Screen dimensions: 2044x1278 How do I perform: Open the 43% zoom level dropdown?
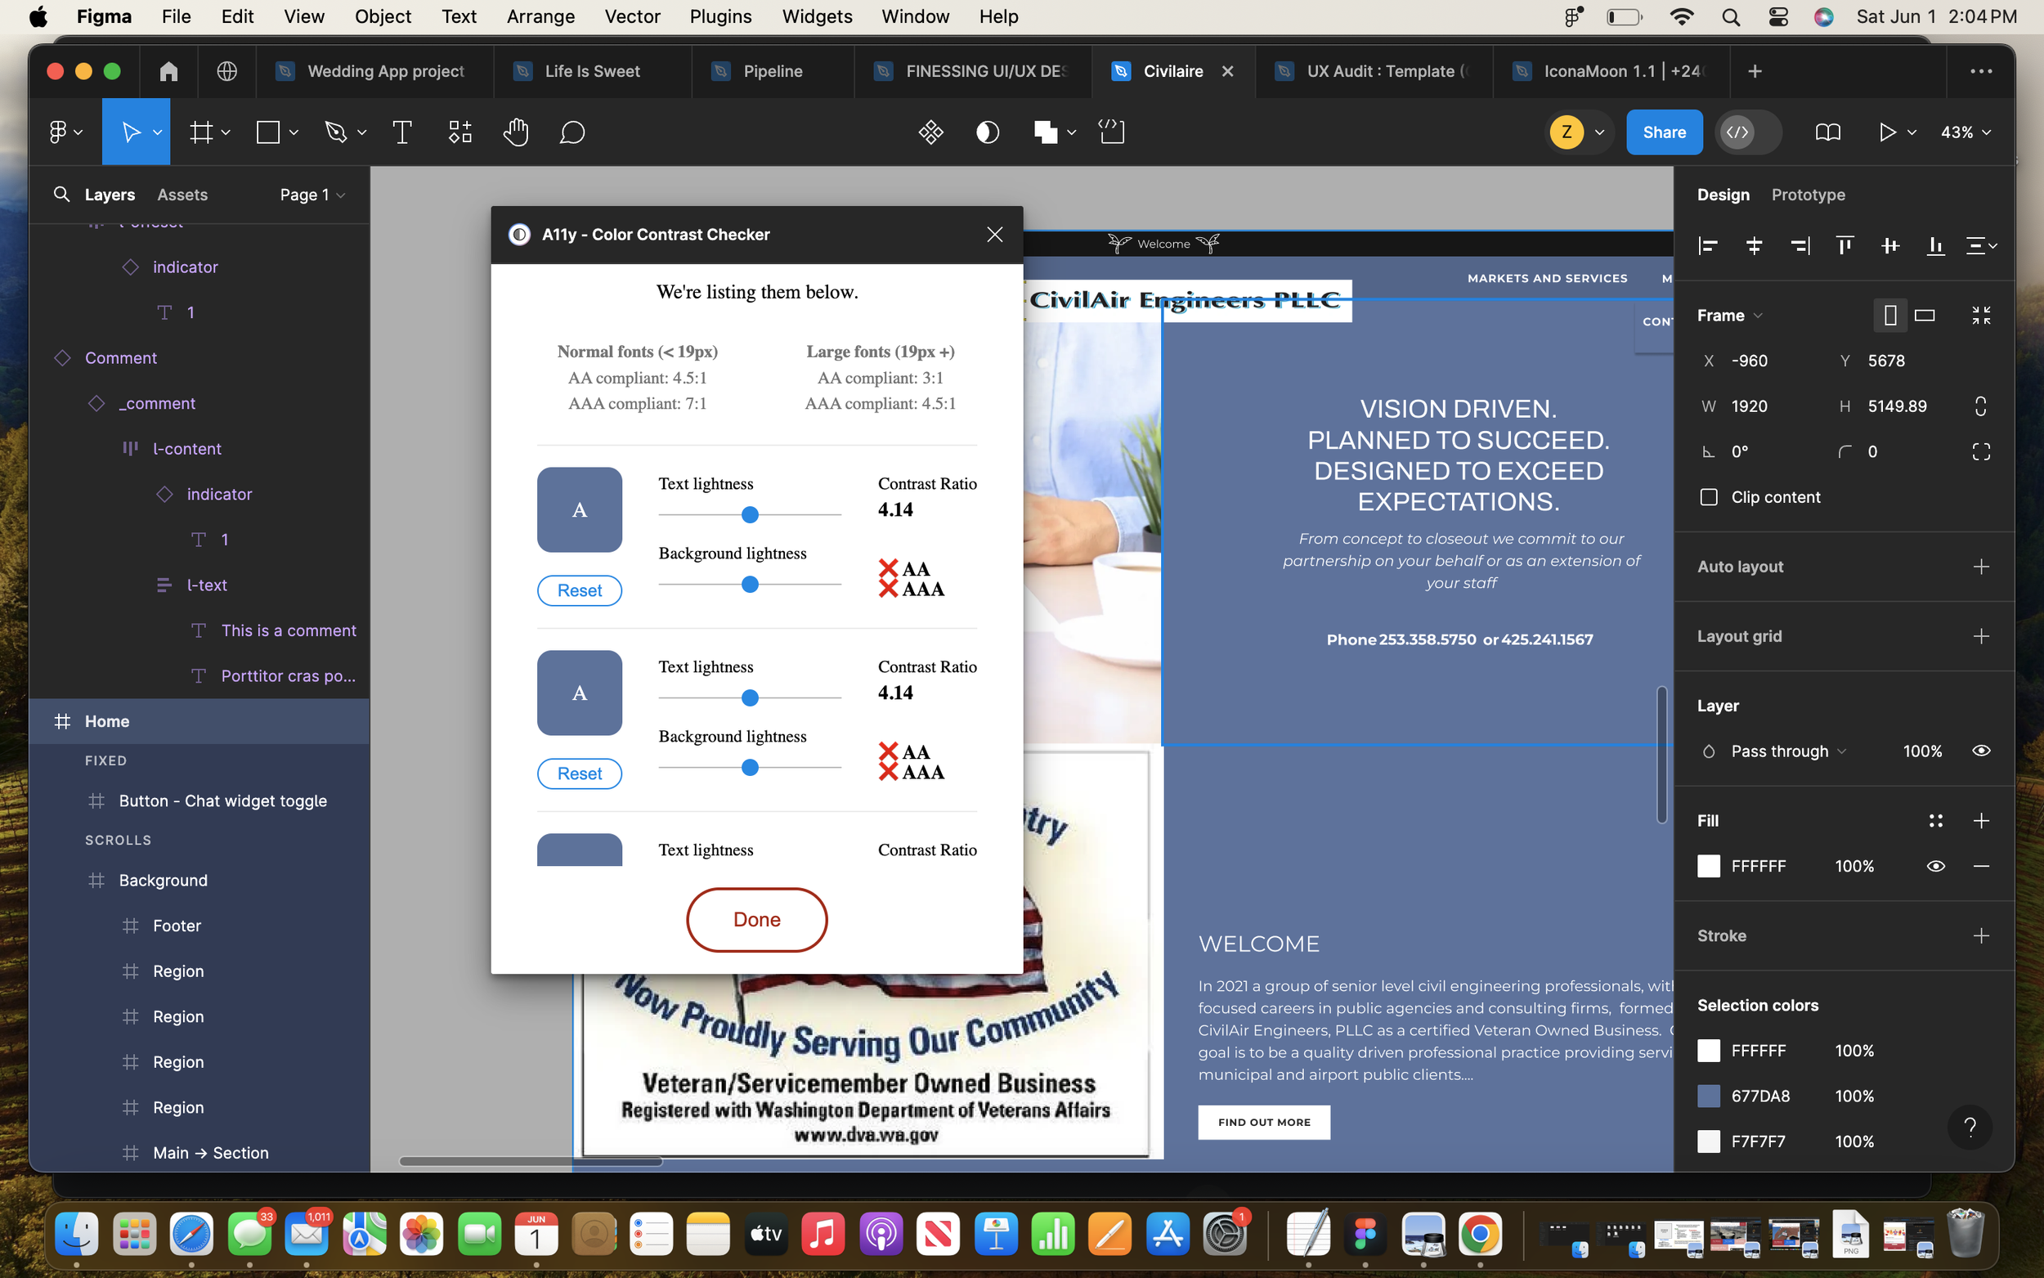tap(1966, 132)
